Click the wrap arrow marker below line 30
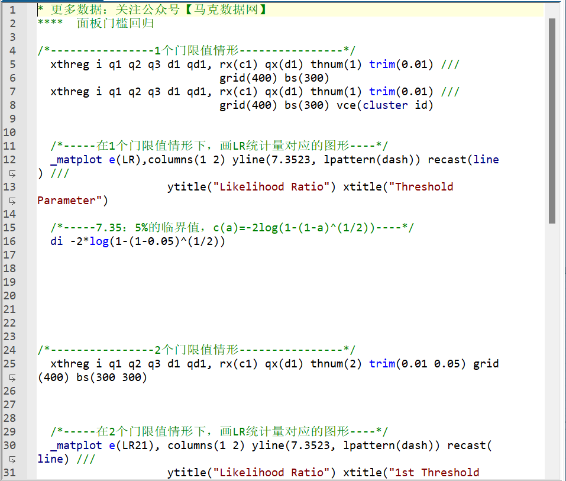Screen dimensions: 566x481 tap(12, 459)
